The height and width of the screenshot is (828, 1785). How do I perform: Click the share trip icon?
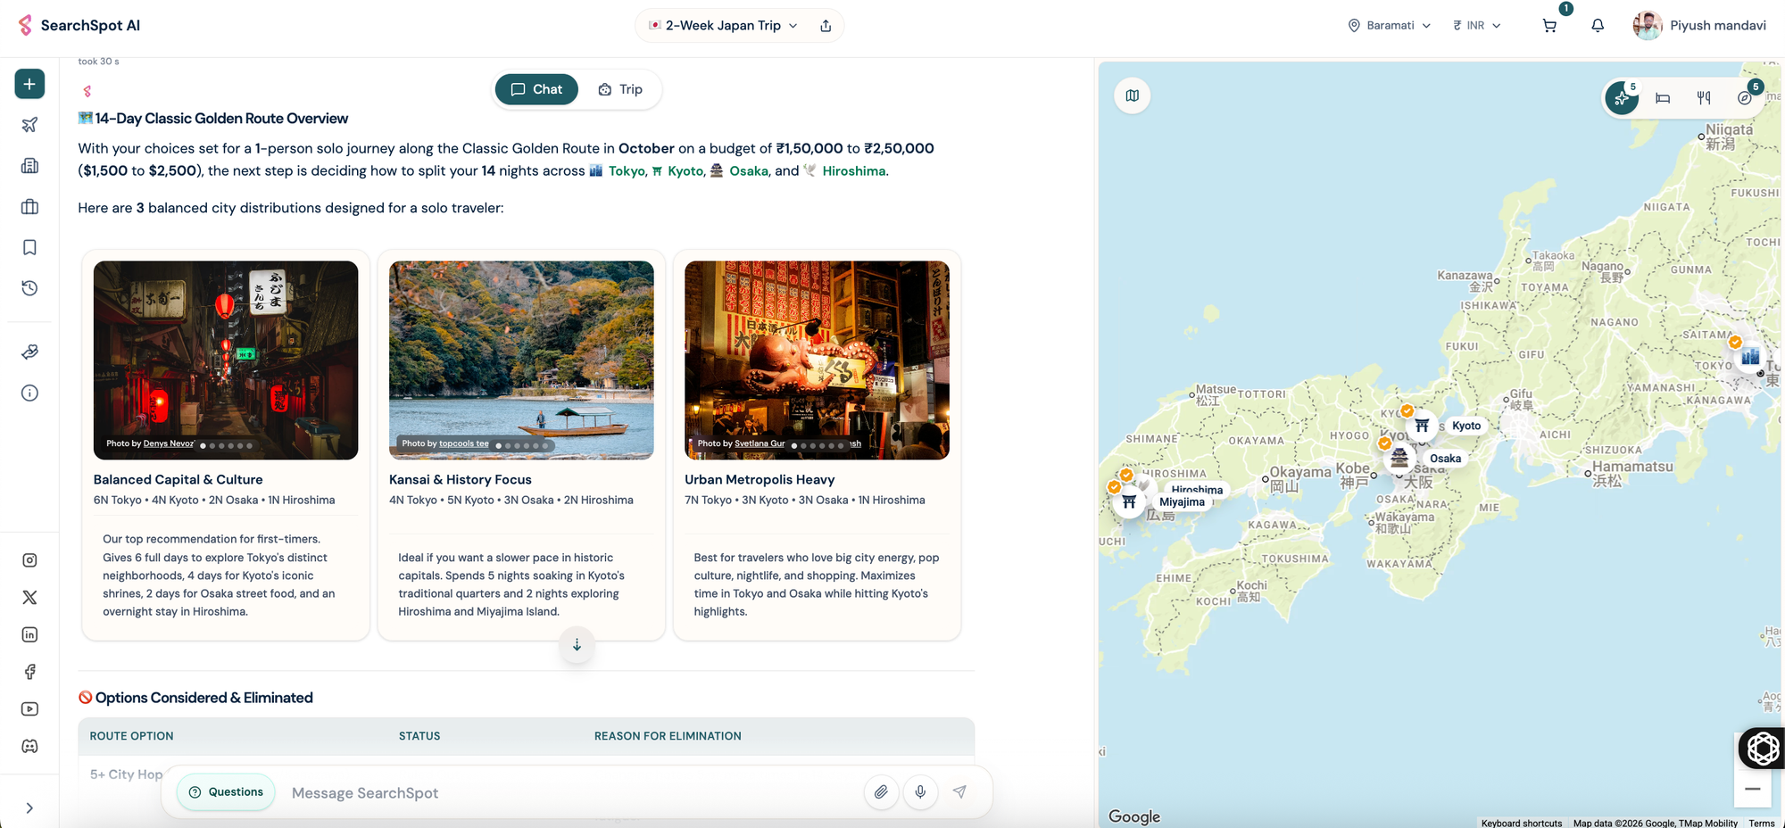click(826, 26)
